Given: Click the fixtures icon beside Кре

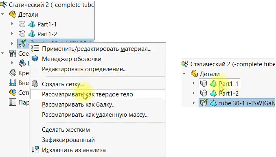Looking at the screenshot, I should click(x=13, y=73).
